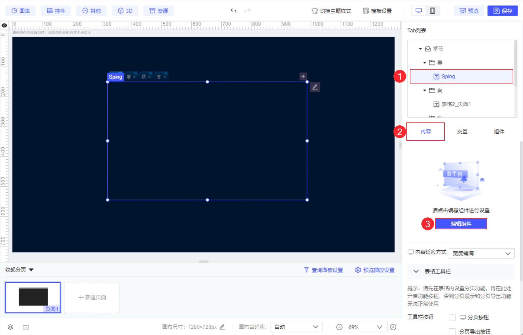
Task: Open the 其他 components menu
Action: coord(91,11)
